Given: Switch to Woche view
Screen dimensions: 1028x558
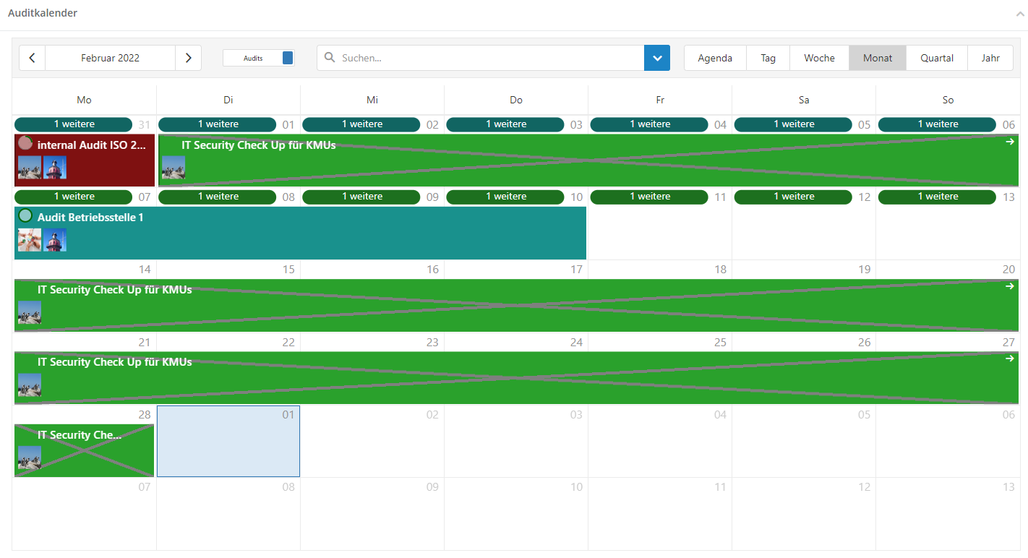Looking at the screenshot, I should point(819,58).
